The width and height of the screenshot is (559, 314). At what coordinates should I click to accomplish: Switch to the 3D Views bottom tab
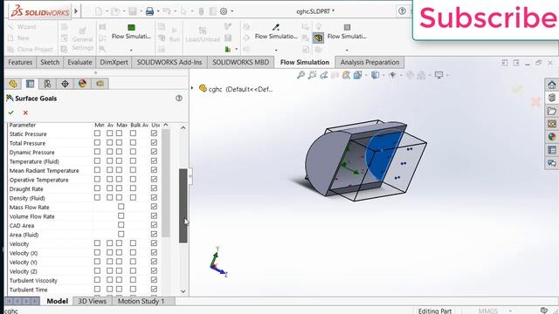click(x=93, y=301)
